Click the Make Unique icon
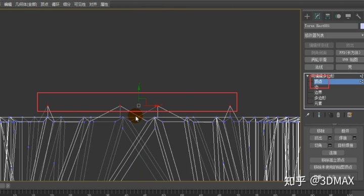The height and width of the screenshot is (196, 364). [x=331, y=114]
